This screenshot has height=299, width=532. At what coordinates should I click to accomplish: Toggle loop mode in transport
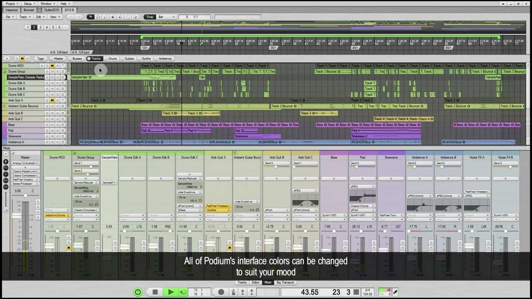pyautogui.click(x=183, y=292)
